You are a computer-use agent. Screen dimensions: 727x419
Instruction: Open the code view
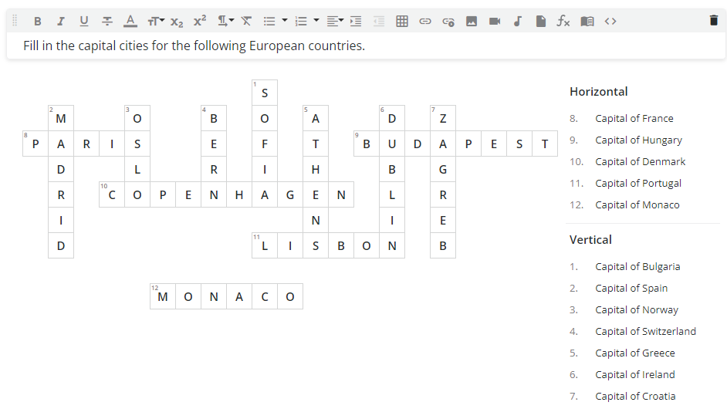[610, 21]
